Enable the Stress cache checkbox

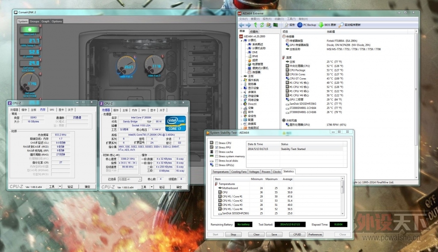[216, 152]
